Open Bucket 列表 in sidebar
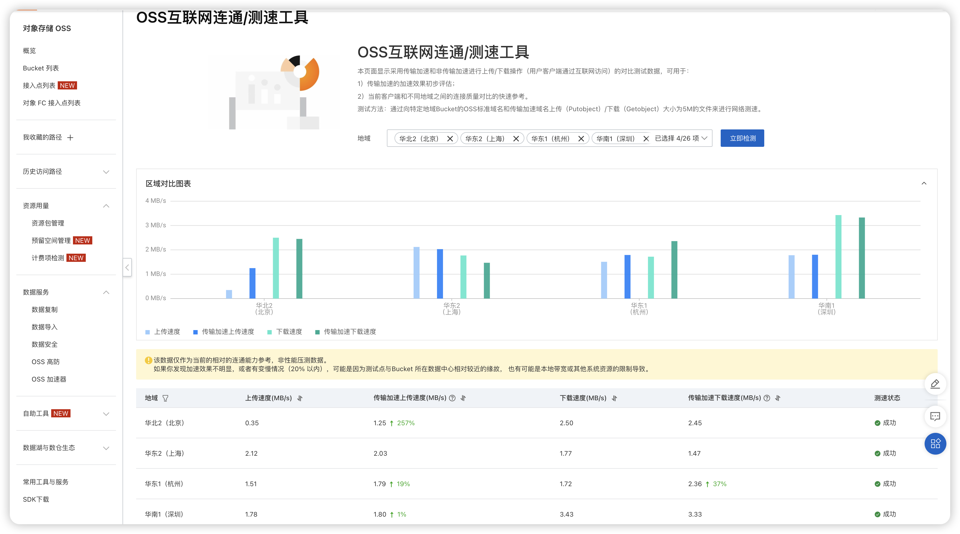This screenshot has height=534, width=960. (41, 68)
